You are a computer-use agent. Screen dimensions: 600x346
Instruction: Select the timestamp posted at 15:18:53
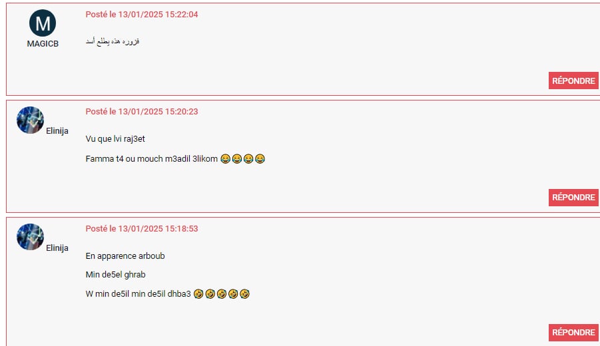(x=142, y=229)
